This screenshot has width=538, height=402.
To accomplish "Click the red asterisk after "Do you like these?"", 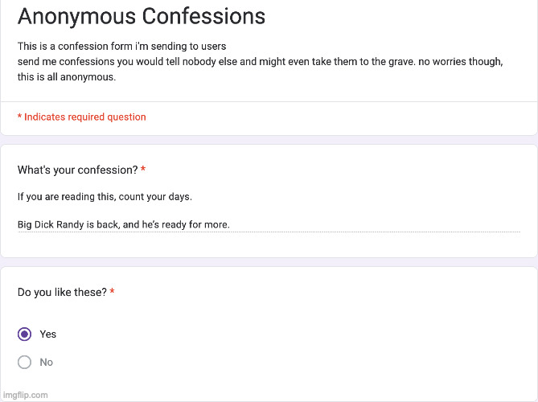I will pyautogui.click(x=112, y=292).
